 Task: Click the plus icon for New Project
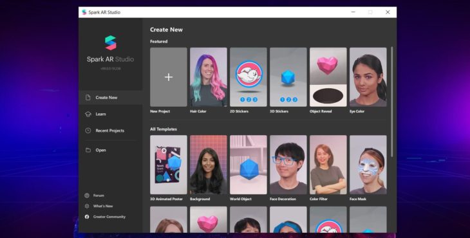coord(169,77)
